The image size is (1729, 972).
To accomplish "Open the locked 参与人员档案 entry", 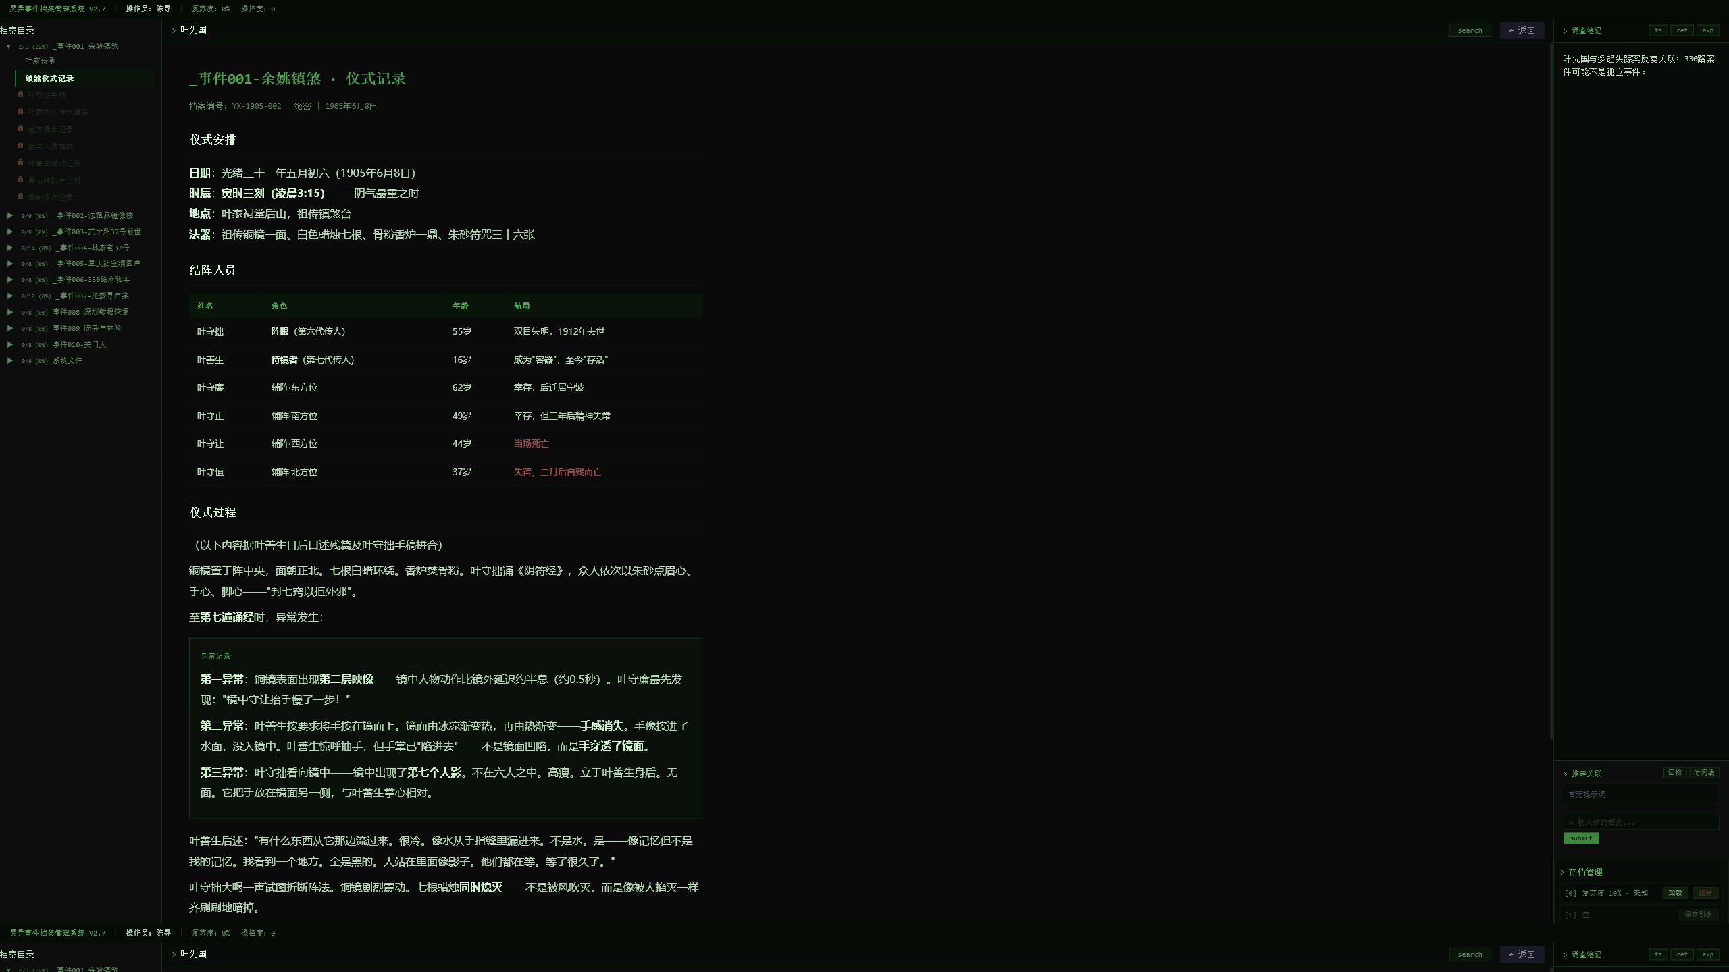I will click(x=50, y=146).
